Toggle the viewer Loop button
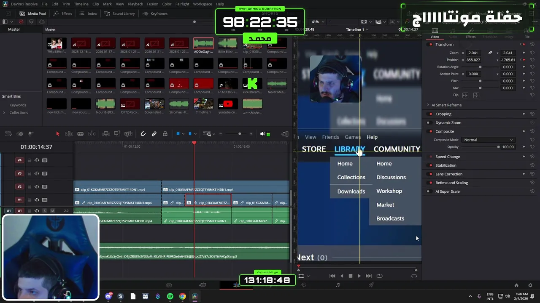Image resolution: width=540 pixels, height=303 pixels. (379, 276)
